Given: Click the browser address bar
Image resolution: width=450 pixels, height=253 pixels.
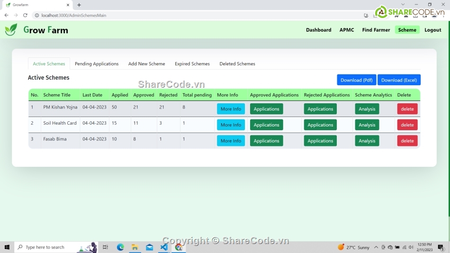Looking at the screenshot, I should [x=189, y=15].
